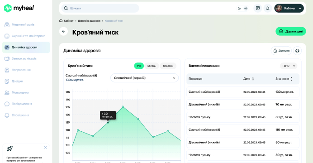Click the Доступи button
Image resolution: width=313 pixels, height=163 pixels.
[281, 51]
